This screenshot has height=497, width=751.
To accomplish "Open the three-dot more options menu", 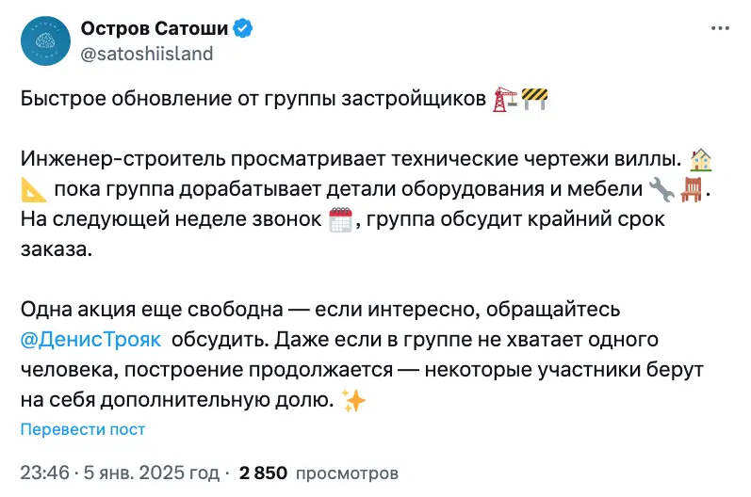I will coord(720,28).
